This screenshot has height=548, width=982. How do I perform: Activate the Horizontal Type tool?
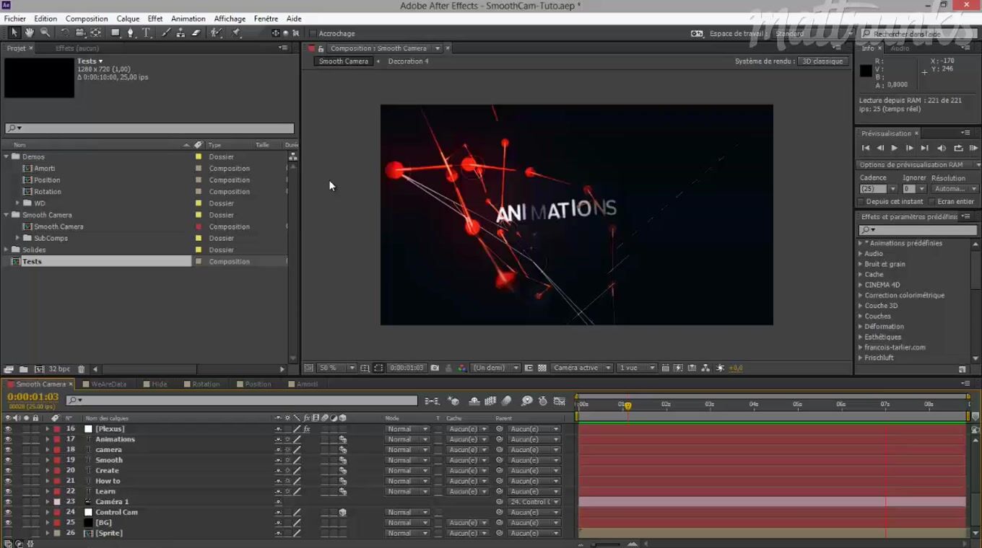click(147, 33)
